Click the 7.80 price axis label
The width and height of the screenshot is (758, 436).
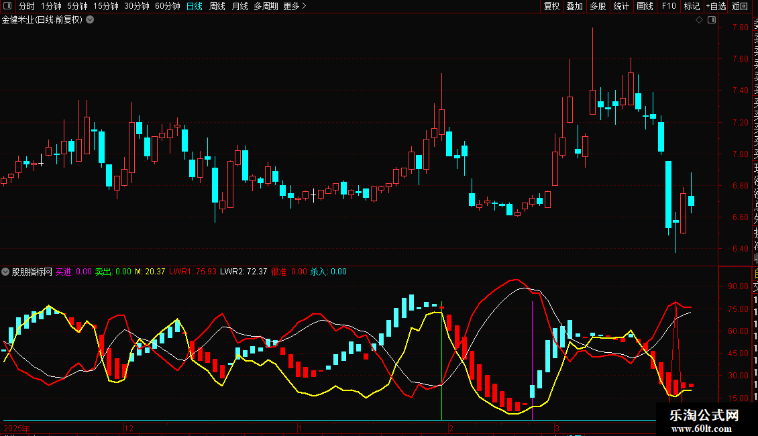coord(740,27)
